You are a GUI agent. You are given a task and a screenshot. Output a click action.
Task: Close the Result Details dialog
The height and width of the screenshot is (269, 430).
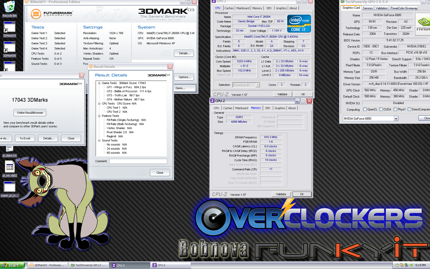pos(170,66)
